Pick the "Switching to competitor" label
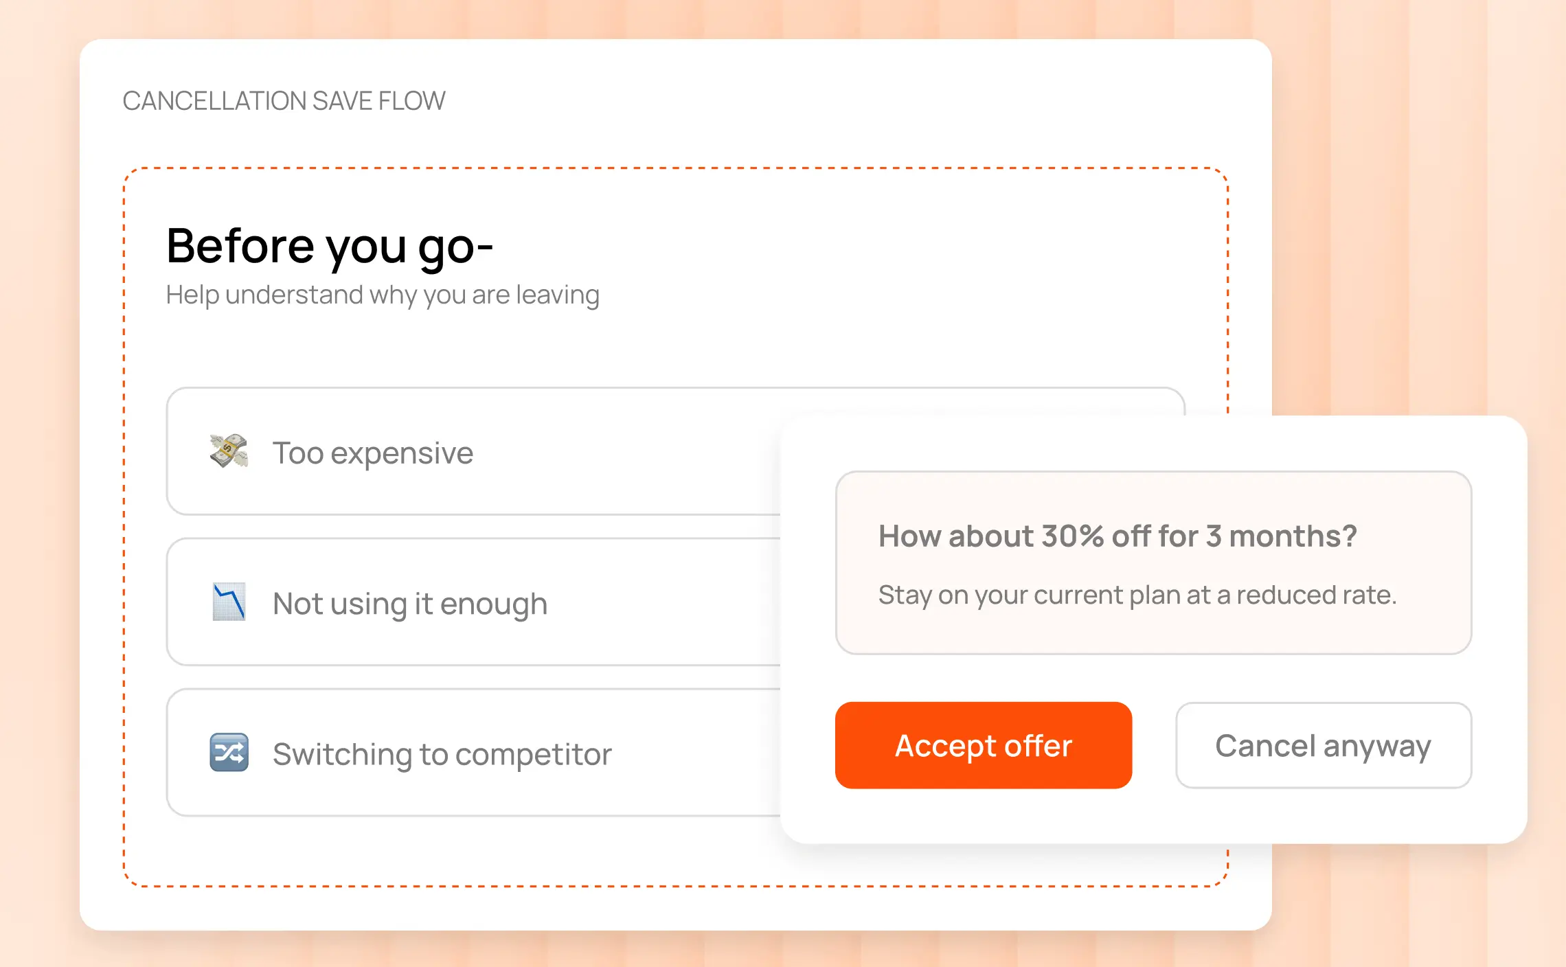This screenshot has height=967, width=1566. point(442,754)
